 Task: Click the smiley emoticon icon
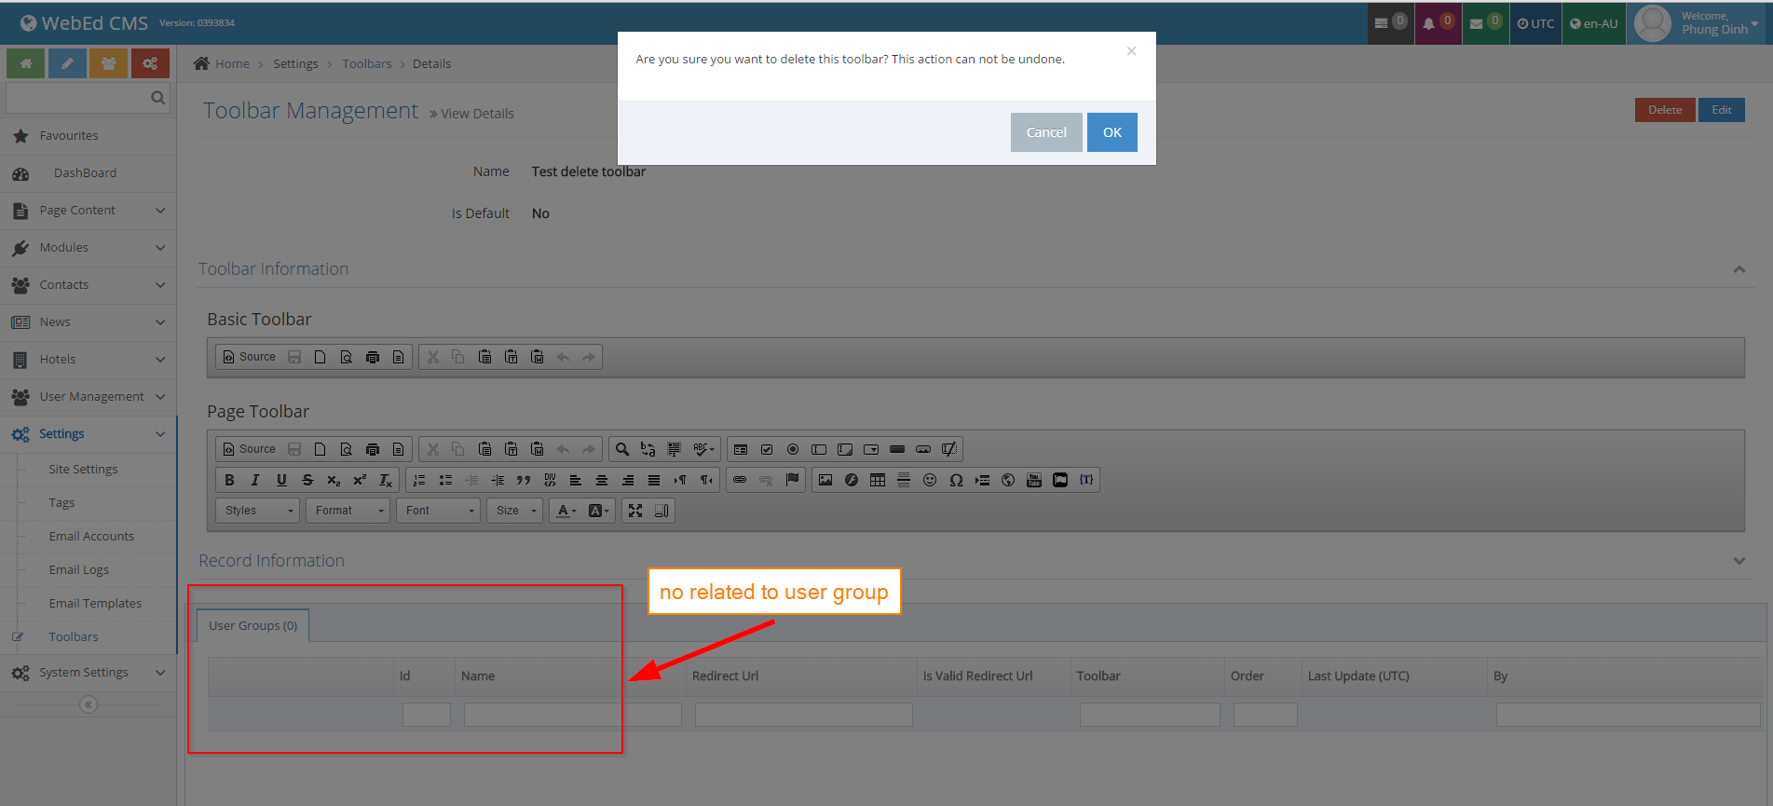(x=930, y=480)
